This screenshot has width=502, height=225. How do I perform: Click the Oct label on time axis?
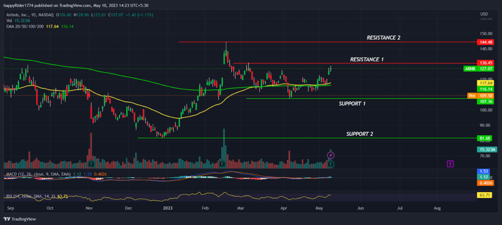(x=50, y=208)
